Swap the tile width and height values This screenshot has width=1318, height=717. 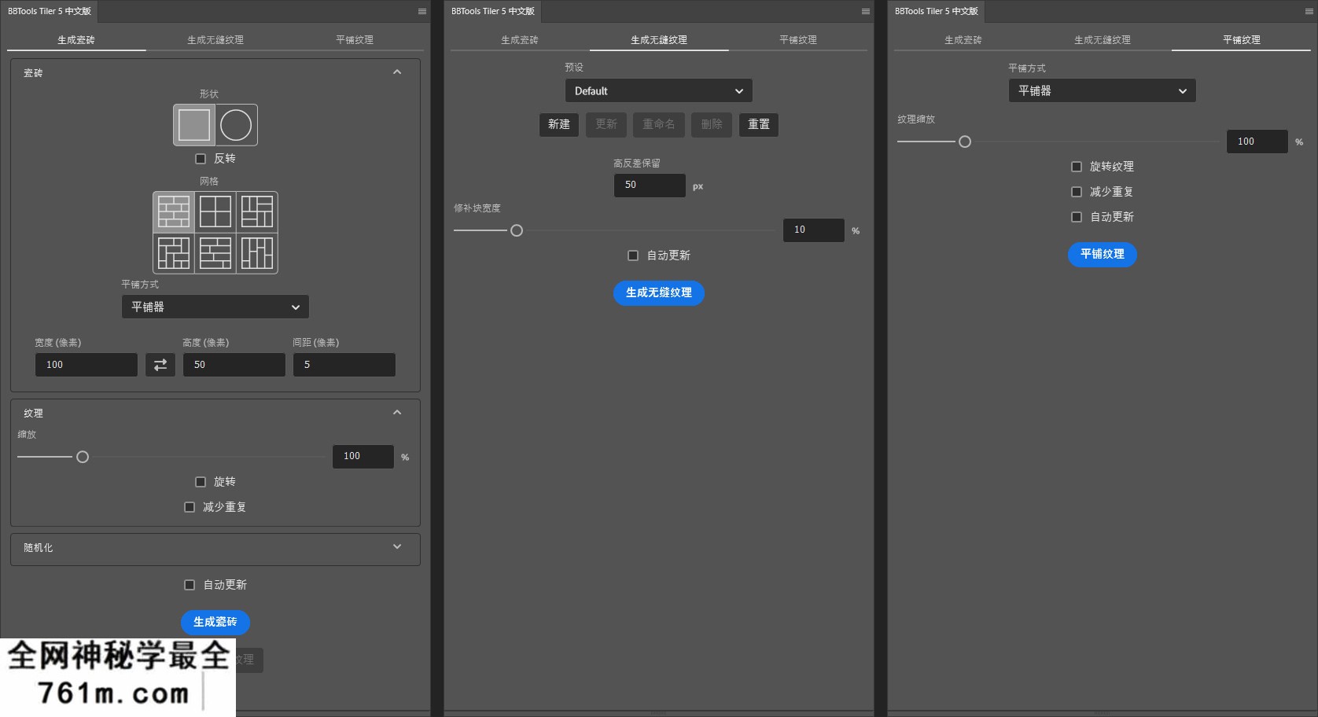(160, 365)
